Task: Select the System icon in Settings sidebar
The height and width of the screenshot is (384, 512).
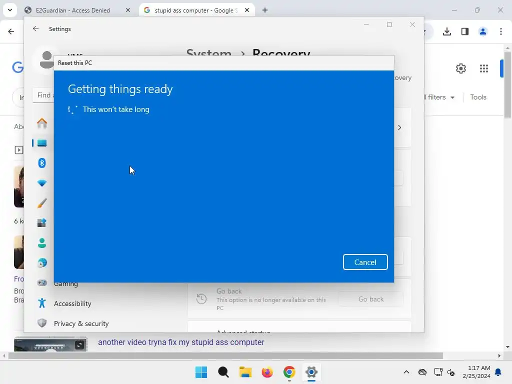Action: pyautogui.click(x=42, y=143)
